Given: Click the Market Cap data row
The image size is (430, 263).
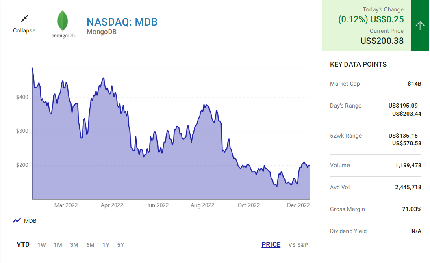Looking at the screenshot, I should [376, 84].
